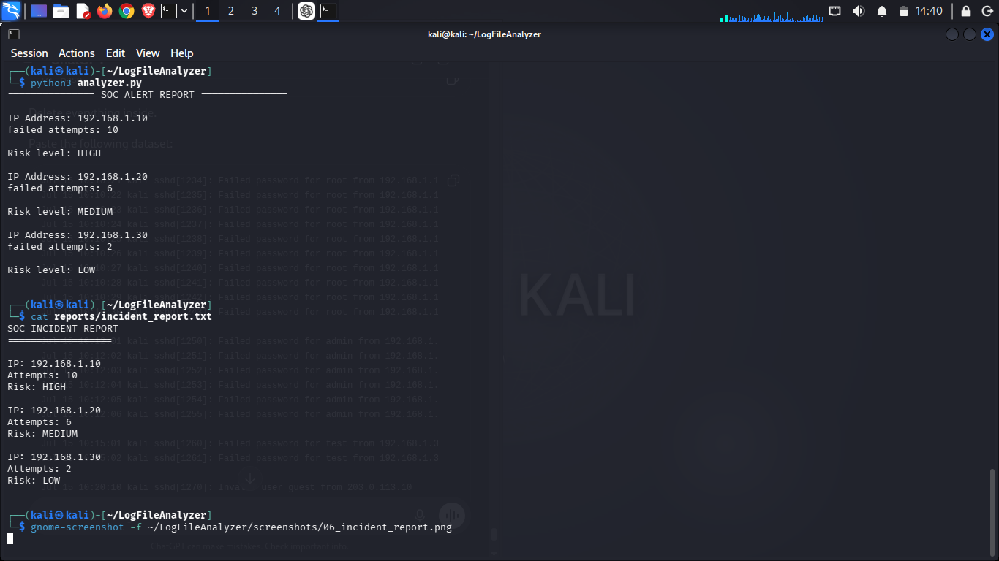Image resolution: width=999 pixels, height=561 pixels.
Task: Click the 'SOC ALERT REPORT' header line
Action: click(x=147, y=94)
